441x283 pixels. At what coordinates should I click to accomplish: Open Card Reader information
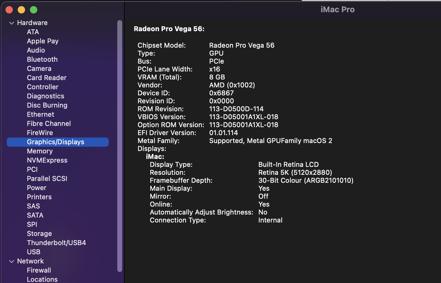tap(46, 78)
